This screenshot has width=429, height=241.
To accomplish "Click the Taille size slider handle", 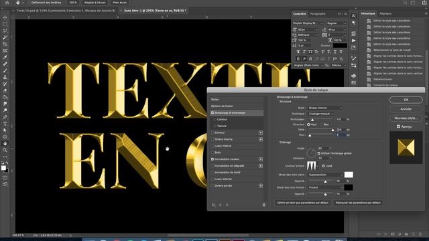I will tap(333, 130).
